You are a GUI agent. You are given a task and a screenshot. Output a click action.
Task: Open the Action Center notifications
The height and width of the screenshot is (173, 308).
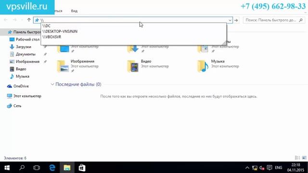tap(269, 168)
